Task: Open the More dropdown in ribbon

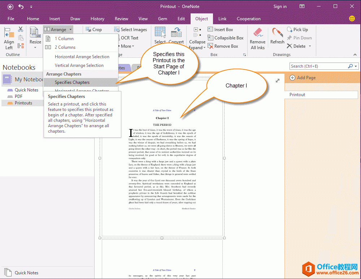Action: [127, 46]
